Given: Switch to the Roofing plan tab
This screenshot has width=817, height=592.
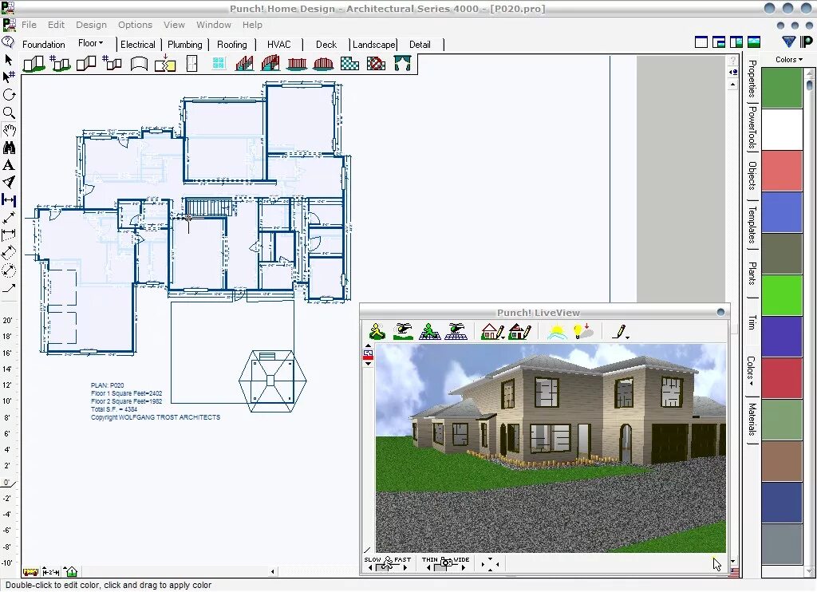Looking at the screenshot, I should [232, 45].
